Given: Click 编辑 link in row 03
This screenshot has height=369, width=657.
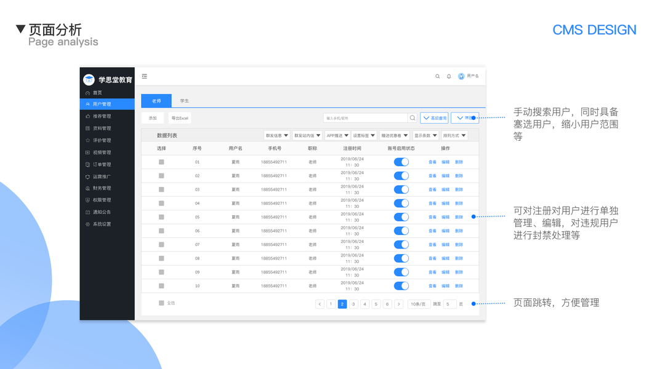Looking at the screenshot, I should point(445,189).
